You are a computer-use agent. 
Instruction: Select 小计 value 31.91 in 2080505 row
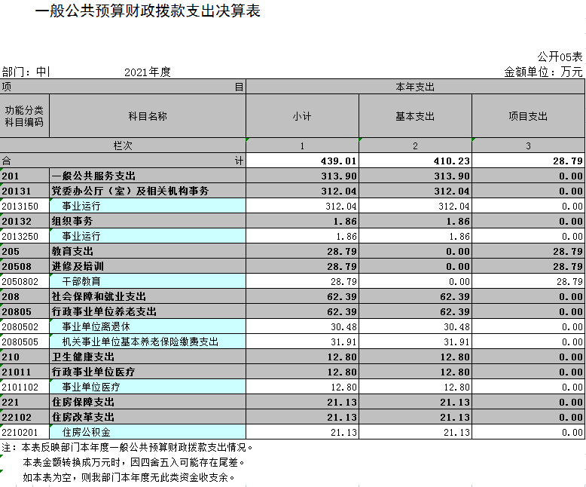(x=302, y=342)
